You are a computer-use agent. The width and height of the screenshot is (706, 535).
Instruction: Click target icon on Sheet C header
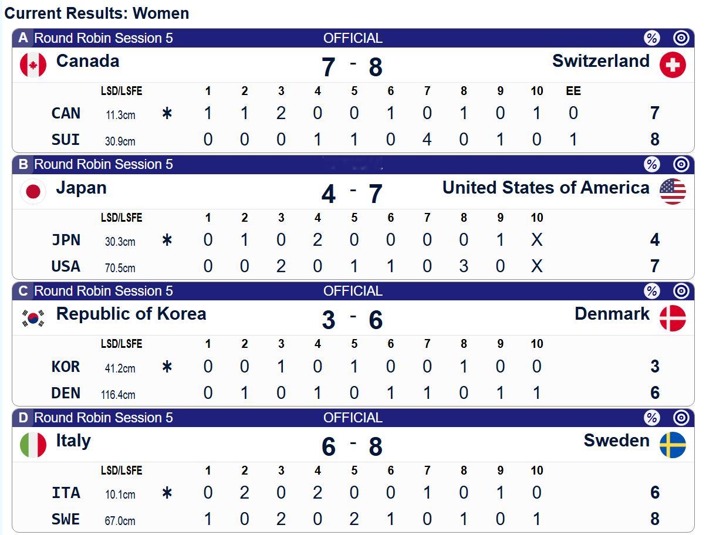click(x=681, y=291)
